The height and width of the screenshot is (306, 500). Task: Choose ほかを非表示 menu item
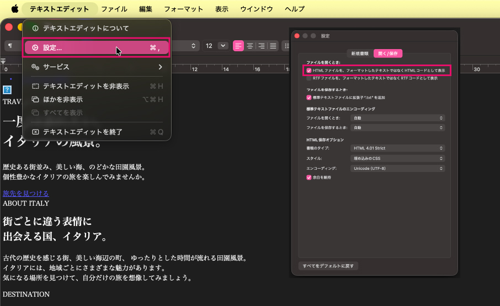click(97, 100)
